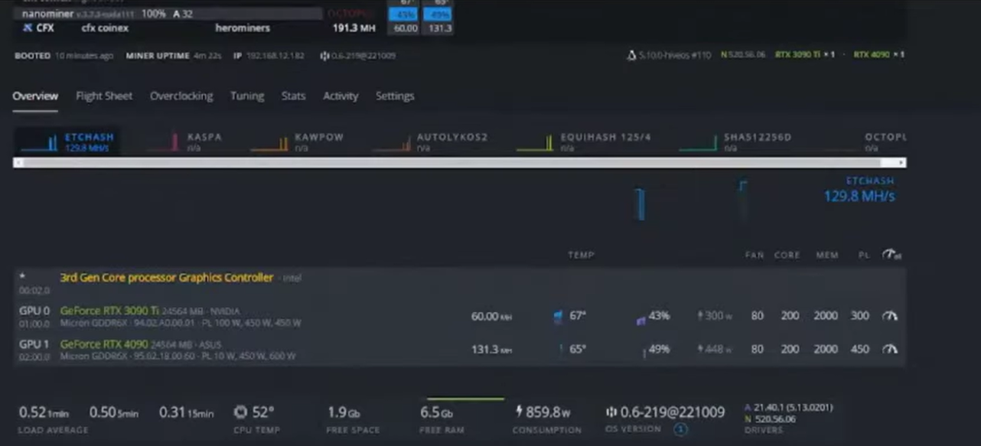Open the Settings tab
Image resolution: width=981 pixels, height=446 pixels.
[x=395, y=96]
